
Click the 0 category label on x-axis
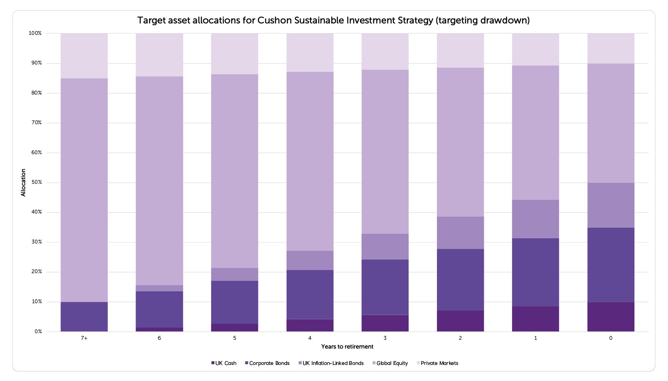pyautogui.click(x=611, y=338)
